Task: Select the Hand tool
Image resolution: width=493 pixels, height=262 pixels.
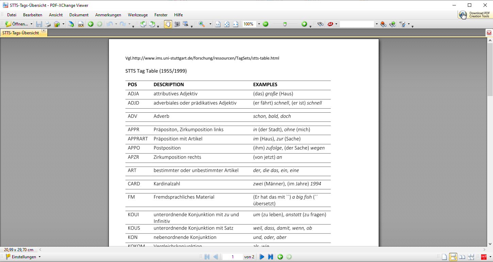Action: 168,24
